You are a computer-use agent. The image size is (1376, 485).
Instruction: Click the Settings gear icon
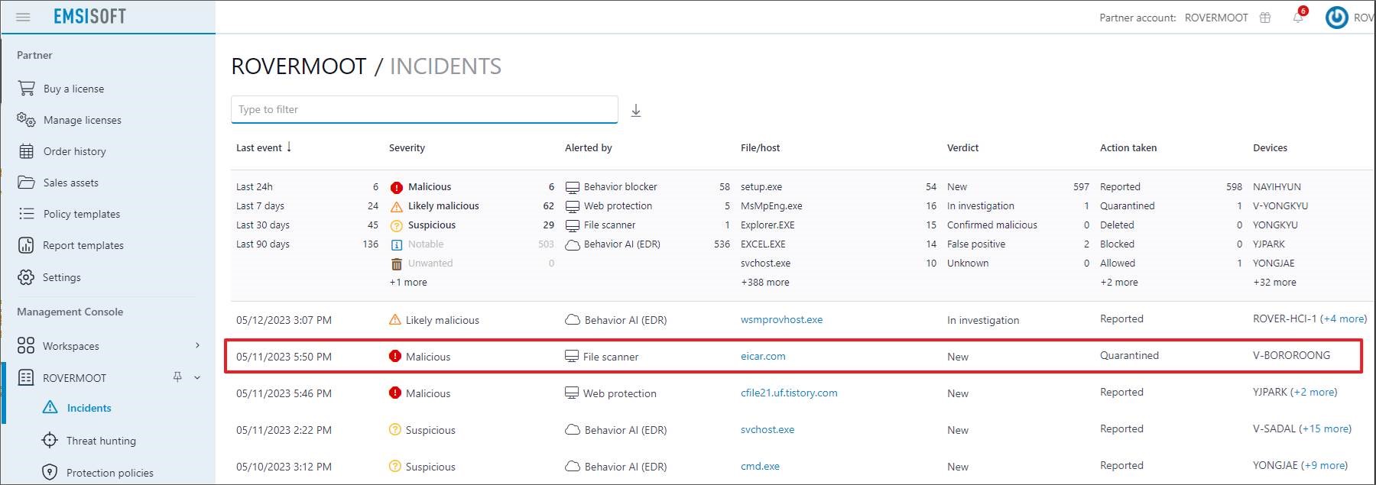point(26,277)
